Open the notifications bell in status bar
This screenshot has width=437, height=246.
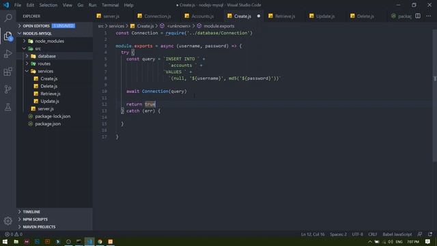[430, 234]
